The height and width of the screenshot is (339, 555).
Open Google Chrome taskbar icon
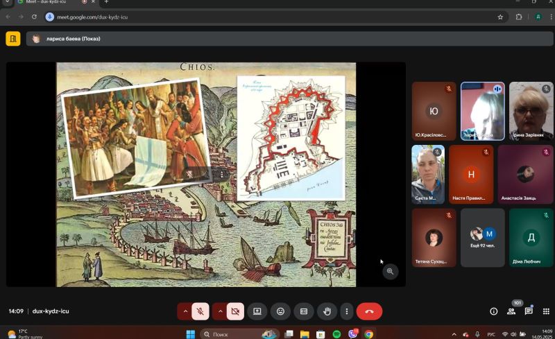click(x=369, y=334)
